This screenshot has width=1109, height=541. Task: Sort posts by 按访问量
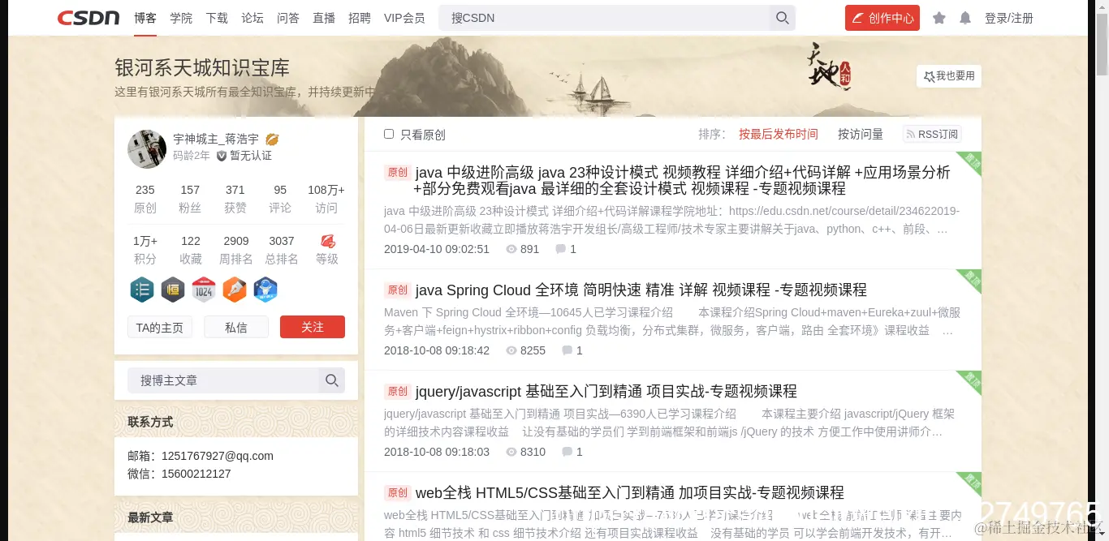click(x=861, y=135)
